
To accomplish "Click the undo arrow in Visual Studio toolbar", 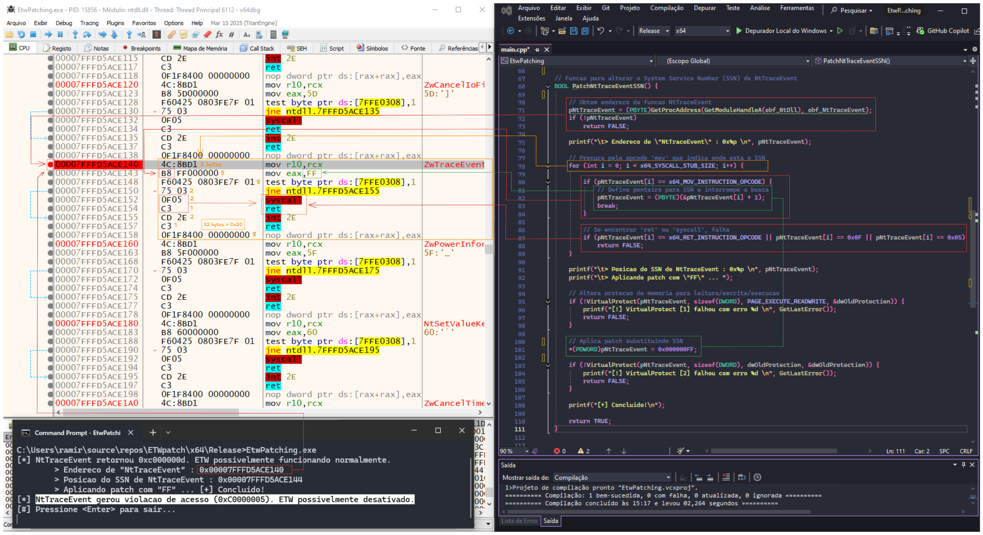I will (x=601, y=31).
